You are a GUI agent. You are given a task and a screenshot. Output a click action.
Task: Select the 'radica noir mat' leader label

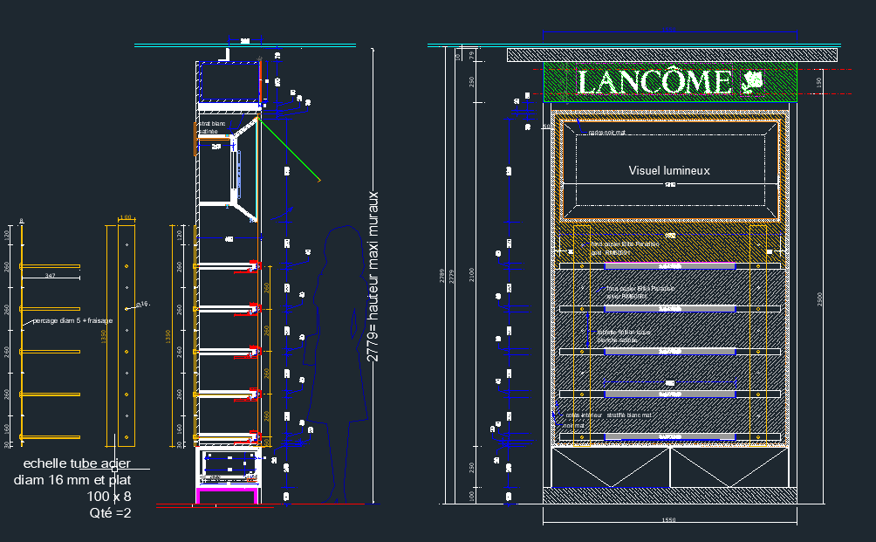click(606, 133)
